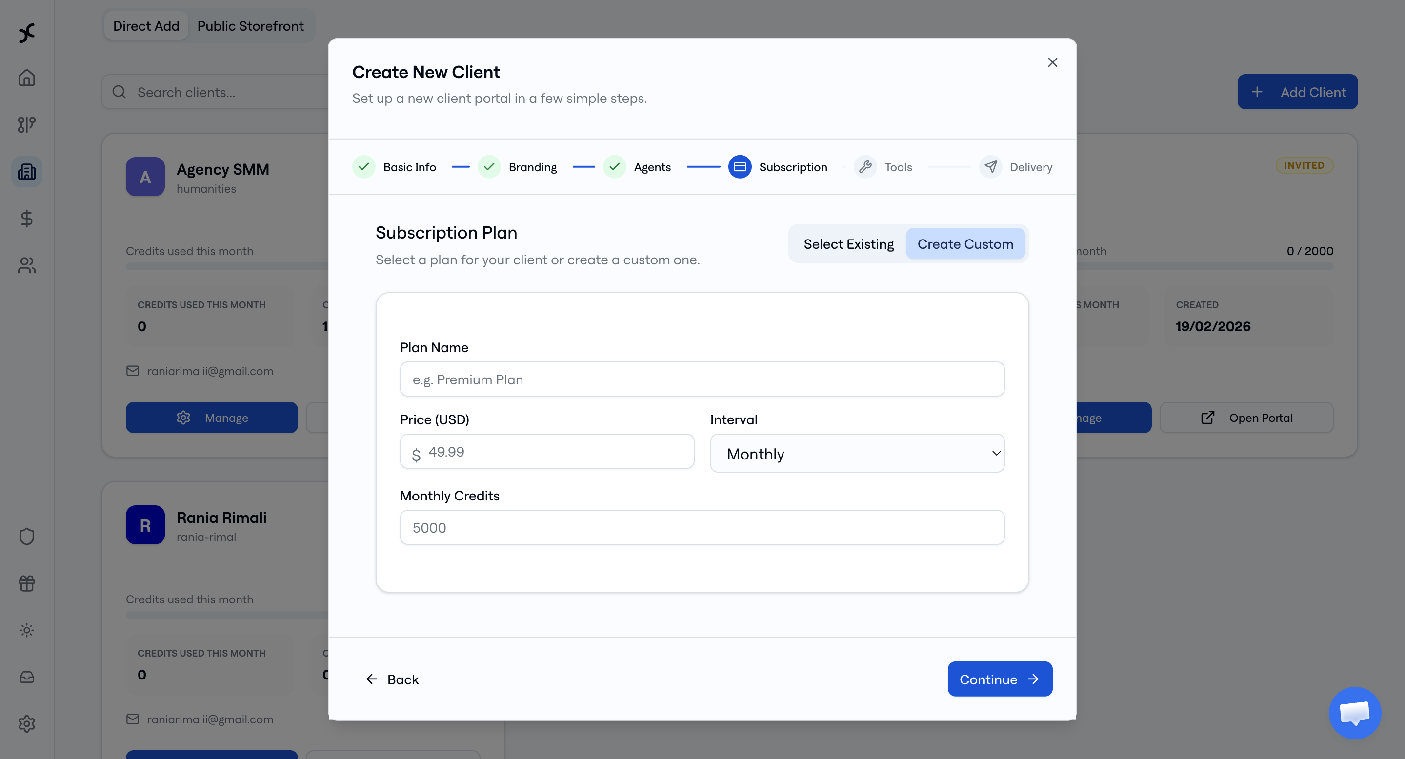Open the users/team sidebar icon
The image size is (1405, 759).
tap(27, 265)
